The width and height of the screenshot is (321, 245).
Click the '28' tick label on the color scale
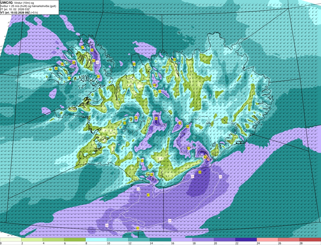[x=300, y=243]
